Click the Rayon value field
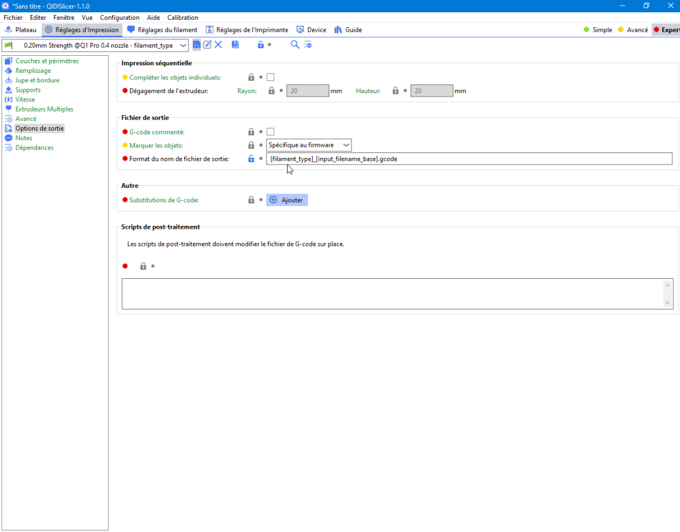Image resolution: width=680 pixels, height=532 pixels. (307, 90)
